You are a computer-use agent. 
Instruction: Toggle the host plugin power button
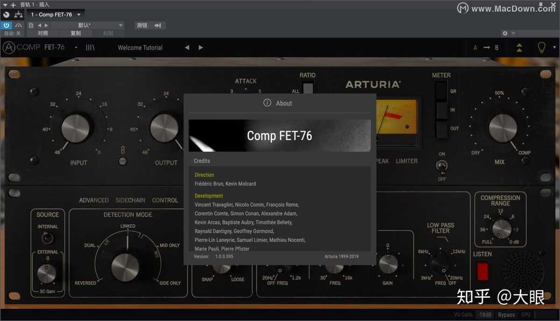click(x=7, y=25)
